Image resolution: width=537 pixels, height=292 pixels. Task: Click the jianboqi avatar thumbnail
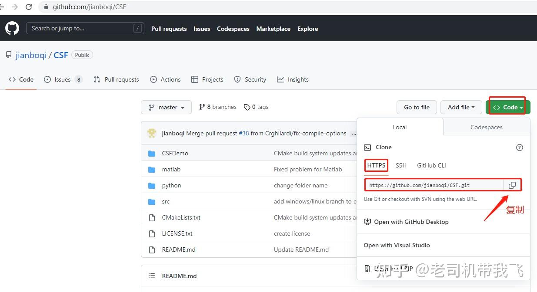click(152, 133)
